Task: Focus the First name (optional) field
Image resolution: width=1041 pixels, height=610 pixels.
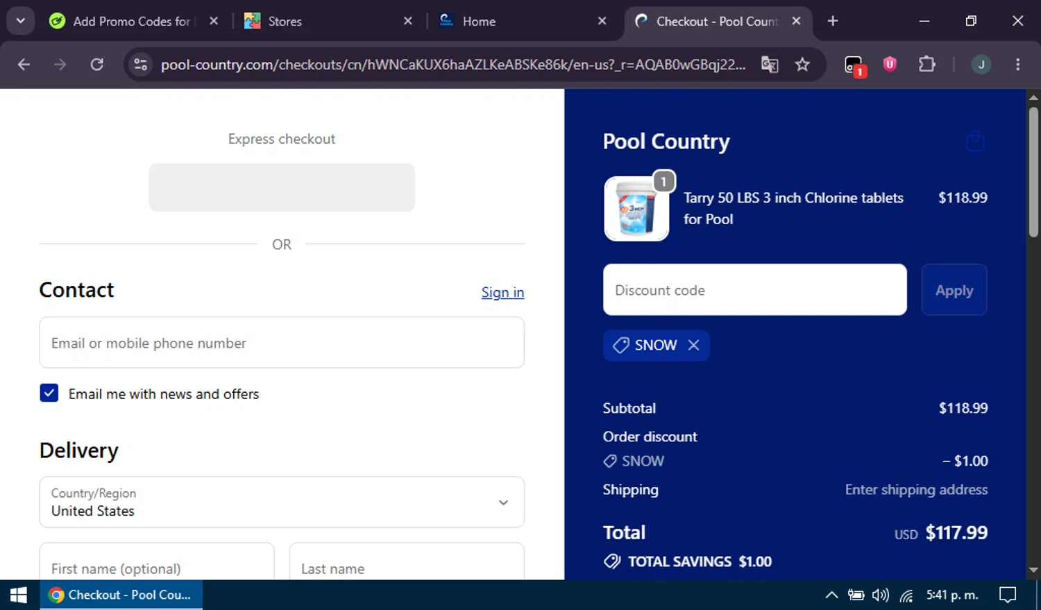Action: pos(157,561)
